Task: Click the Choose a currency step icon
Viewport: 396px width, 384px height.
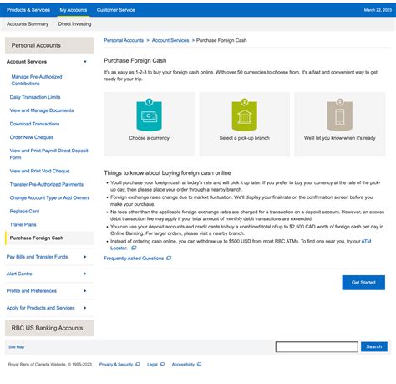Action: pyautogui.click(x=149, y=115)
